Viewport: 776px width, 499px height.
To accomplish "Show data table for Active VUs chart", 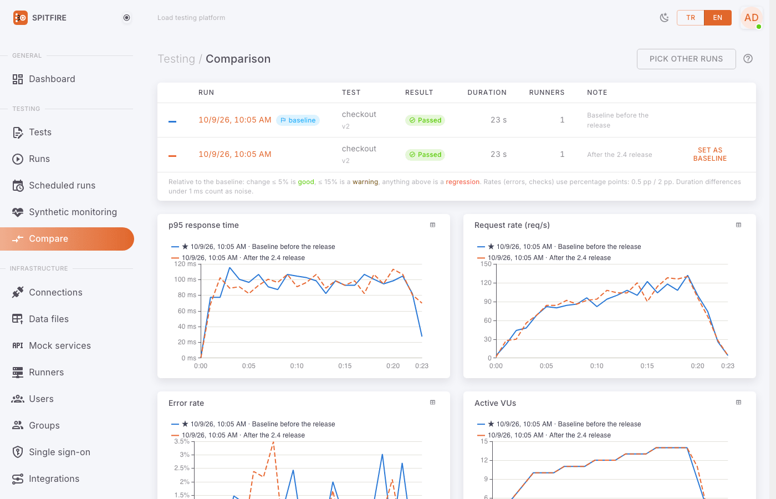I will coord(739,403).
